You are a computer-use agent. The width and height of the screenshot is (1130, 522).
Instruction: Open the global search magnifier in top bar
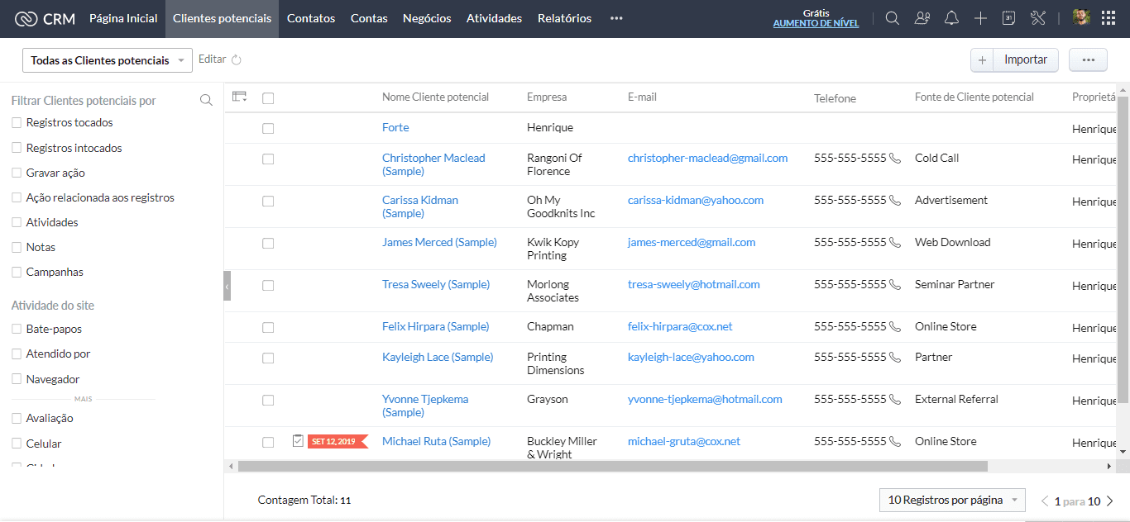click(x=892, y=18)
